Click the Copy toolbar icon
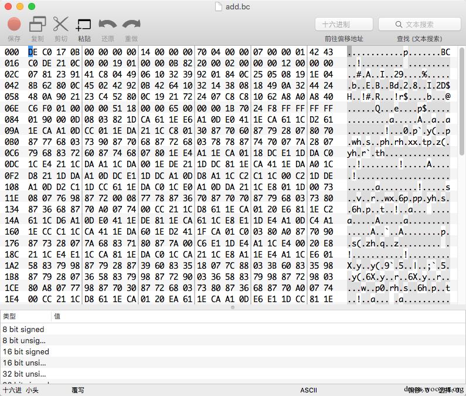Screen dimensions: 466x396 pyautogui.click(x=38, y=24)
